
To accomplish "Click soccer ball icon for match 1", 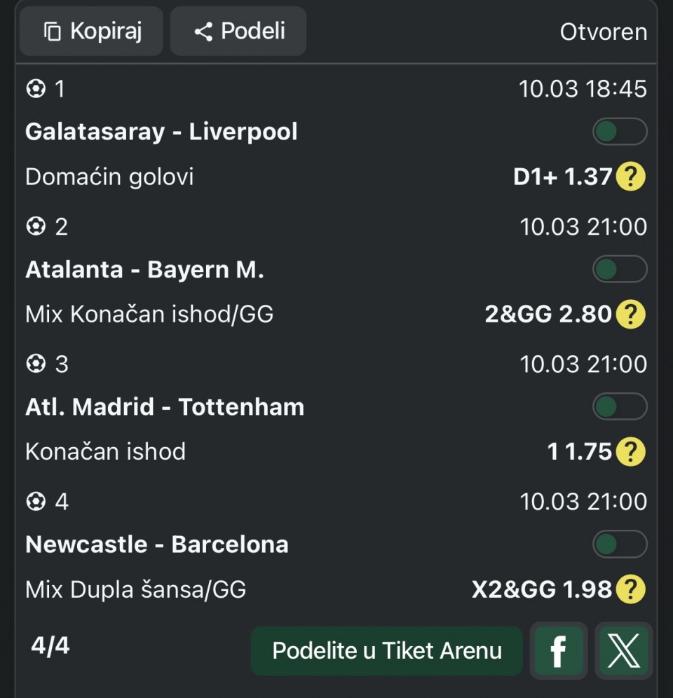I will [35, 89].
